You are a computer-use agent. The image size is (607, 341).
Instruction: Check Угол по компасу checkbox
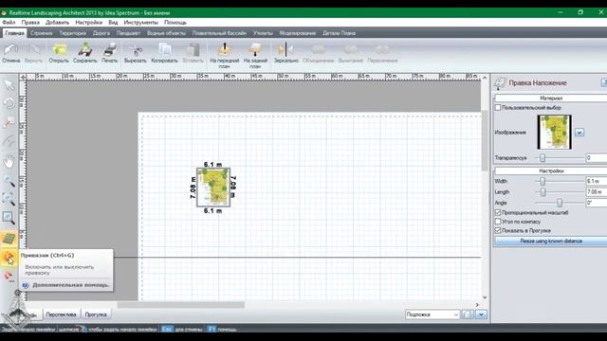(498, 222)
